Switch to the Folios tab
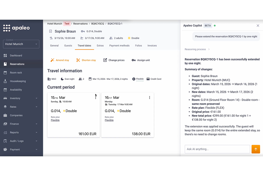The image size is (263, 176). [x=138, y=46]
